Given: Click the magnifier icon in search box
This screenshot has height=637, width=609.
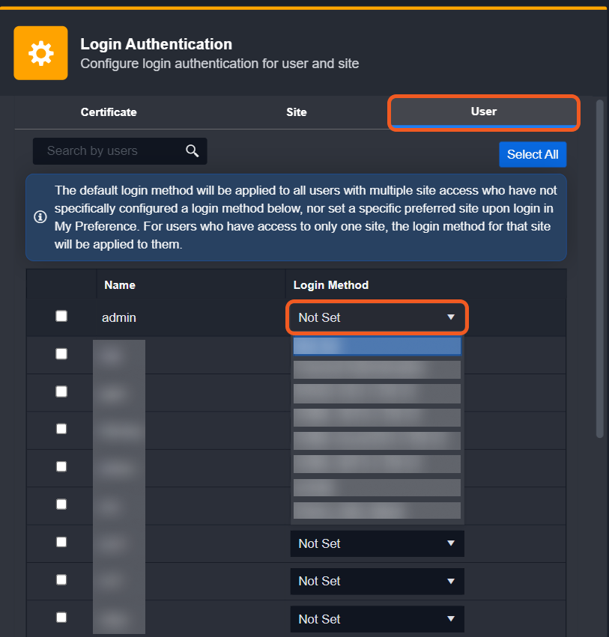Looking at the screenshot, I should [193, 151].
